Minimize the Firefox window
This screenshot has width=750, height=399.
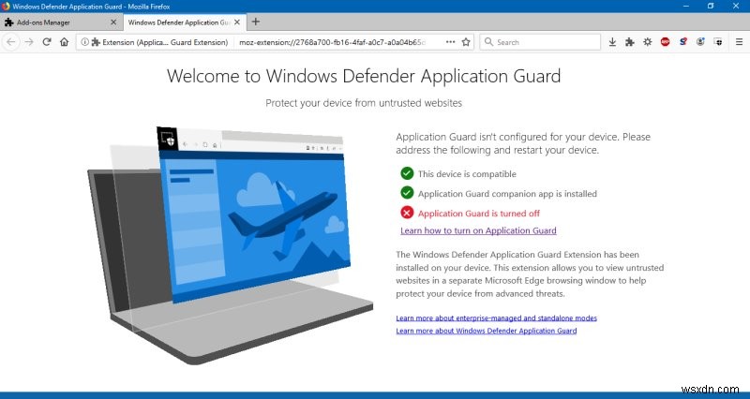686,7
